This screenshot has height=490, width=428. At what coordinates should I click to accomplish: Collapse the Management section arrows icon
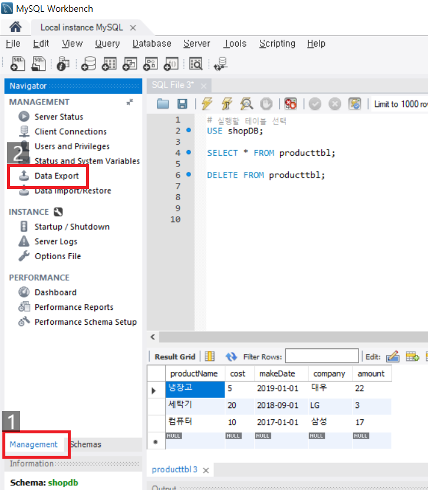click(130, 102)
